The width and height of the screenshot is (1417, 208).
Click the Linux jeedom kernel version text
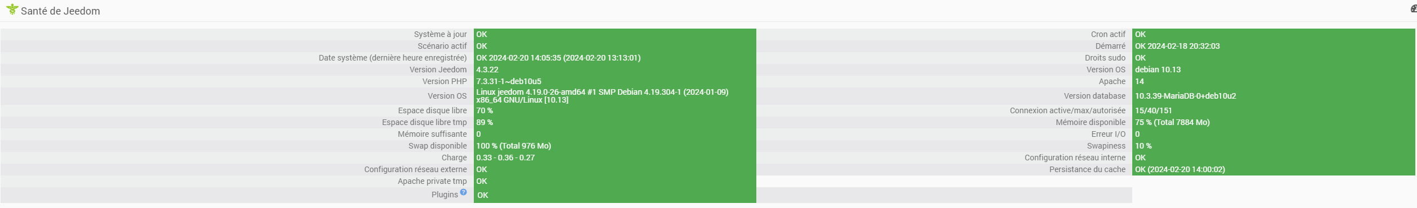602,96
